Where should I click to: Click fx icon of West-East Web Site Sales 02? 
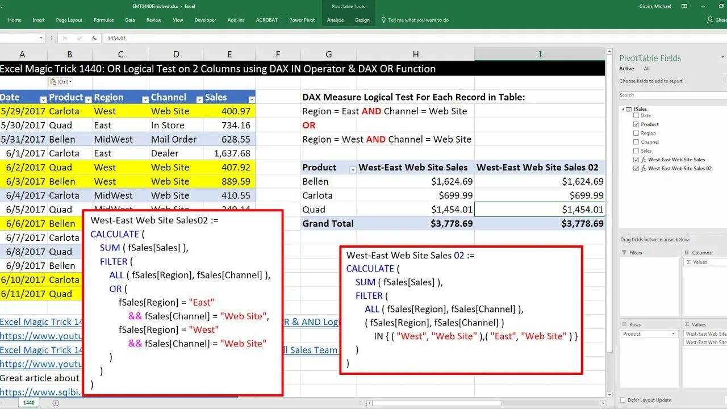(644, 169)
